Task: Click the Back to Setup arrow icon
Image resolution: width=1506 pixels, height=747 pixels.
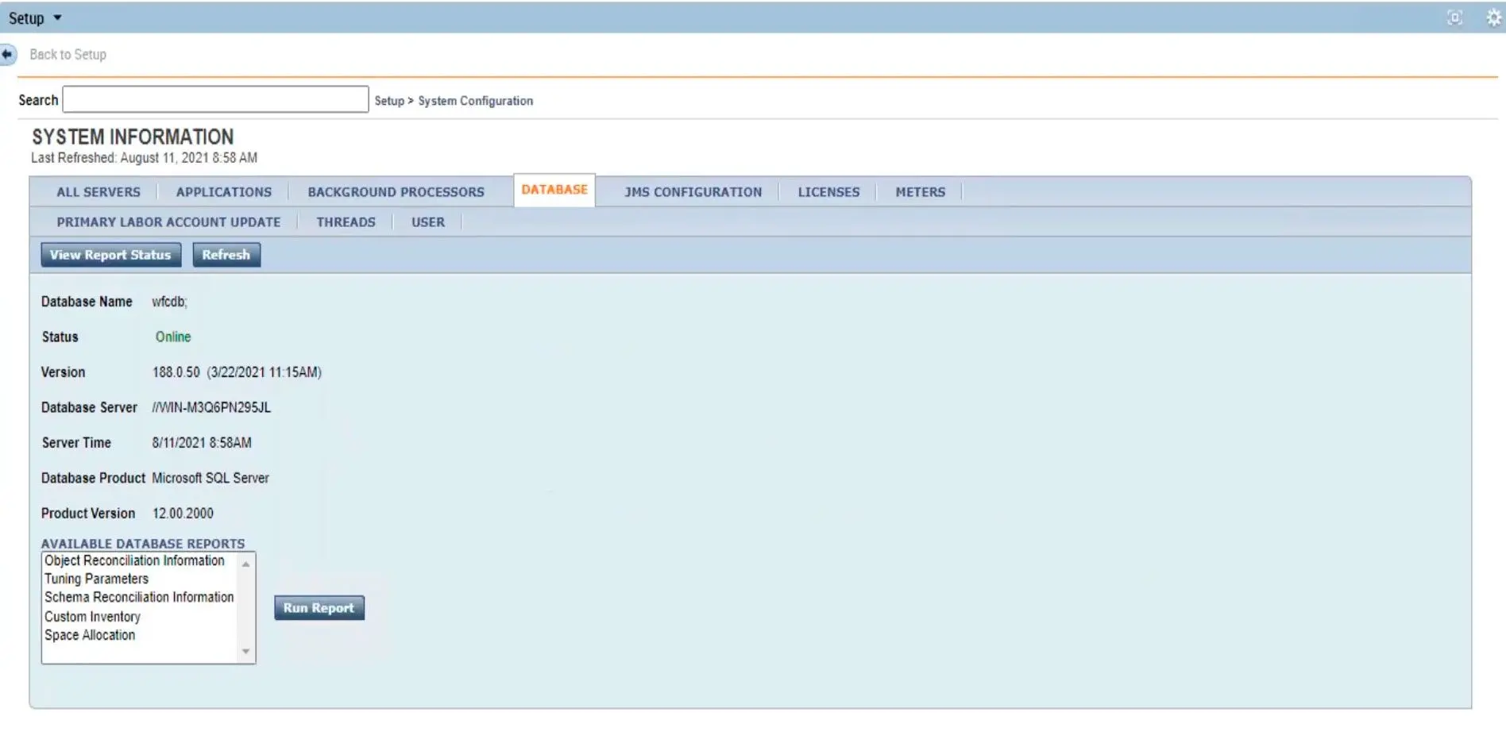Action: click(x=7, y=55)
